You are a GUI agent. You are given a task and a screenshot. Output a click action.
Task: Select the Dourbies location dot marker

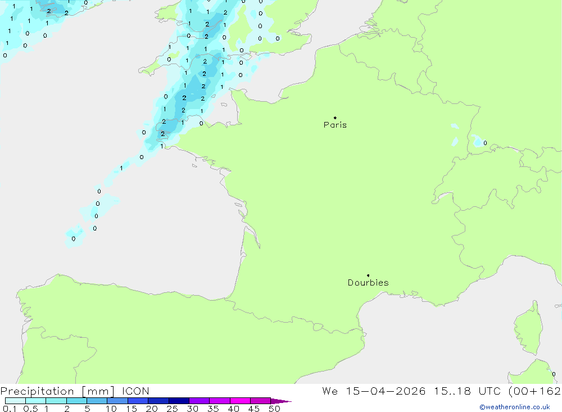[x=368, y=275]
